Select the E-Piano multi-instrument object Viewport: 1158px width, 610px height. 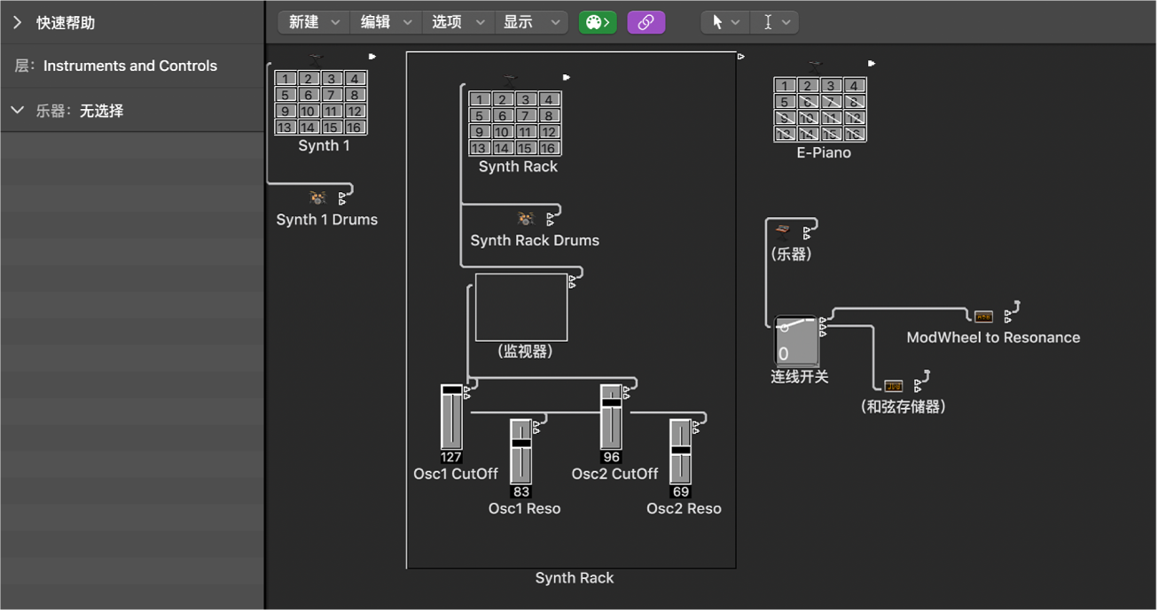[819, 110]
